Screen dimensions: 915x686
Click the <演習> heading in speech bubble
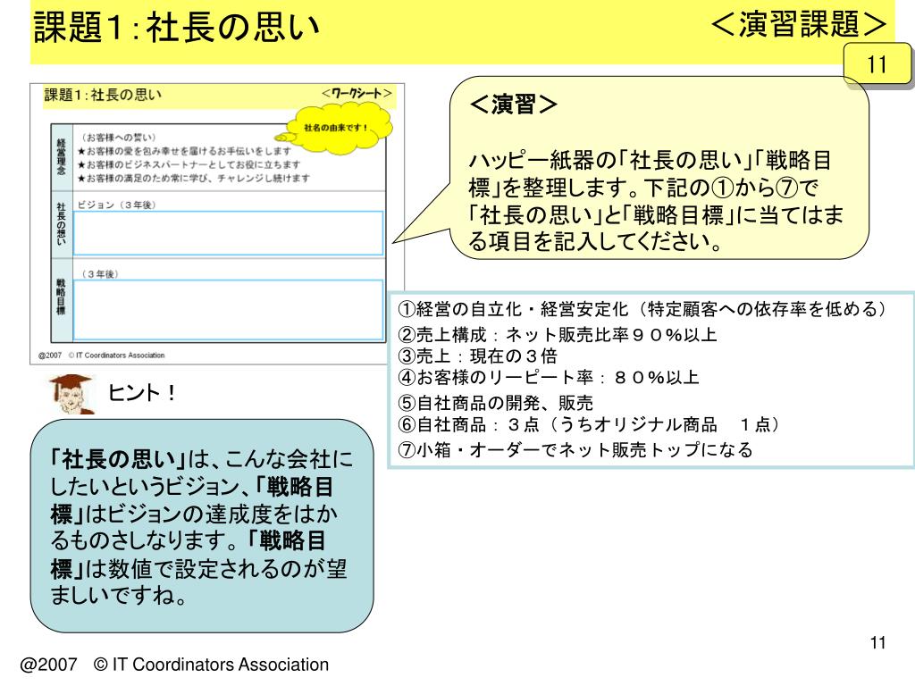[x=513, y=105]
